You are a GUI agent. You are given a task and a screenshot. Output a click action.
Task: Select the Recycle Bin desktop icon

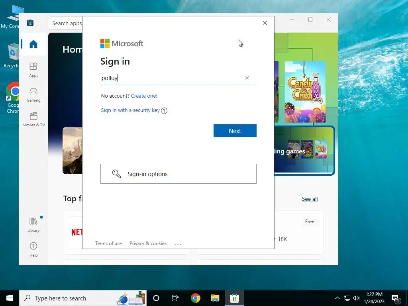coord(11,56)
